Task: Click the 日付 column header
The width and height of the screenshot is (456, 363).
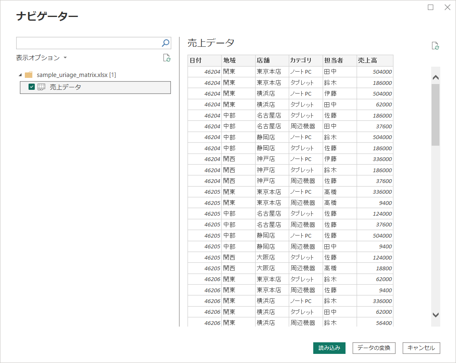Action: tap(204, 60)
